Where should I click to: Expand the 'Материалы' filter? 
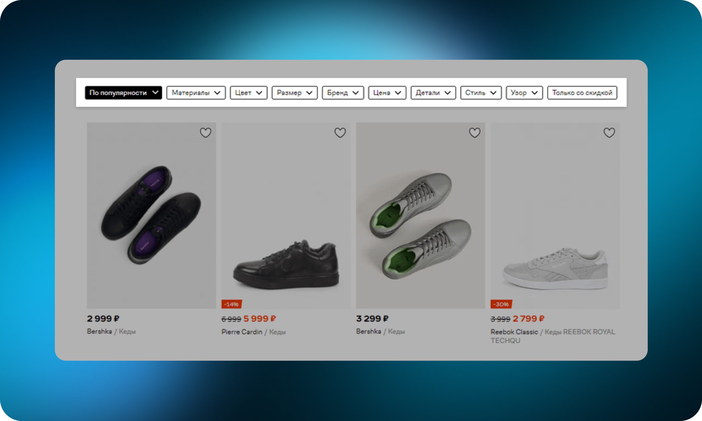point(196,93)
